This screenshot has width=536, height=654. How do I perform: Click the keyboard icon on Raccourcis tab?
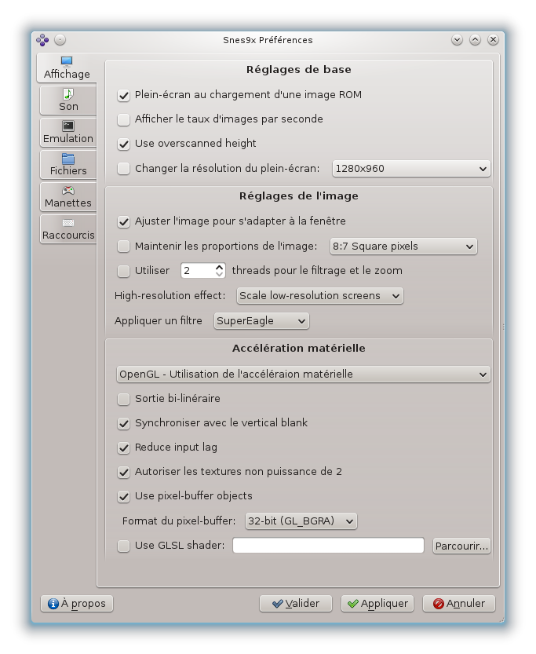coord(68,223)
